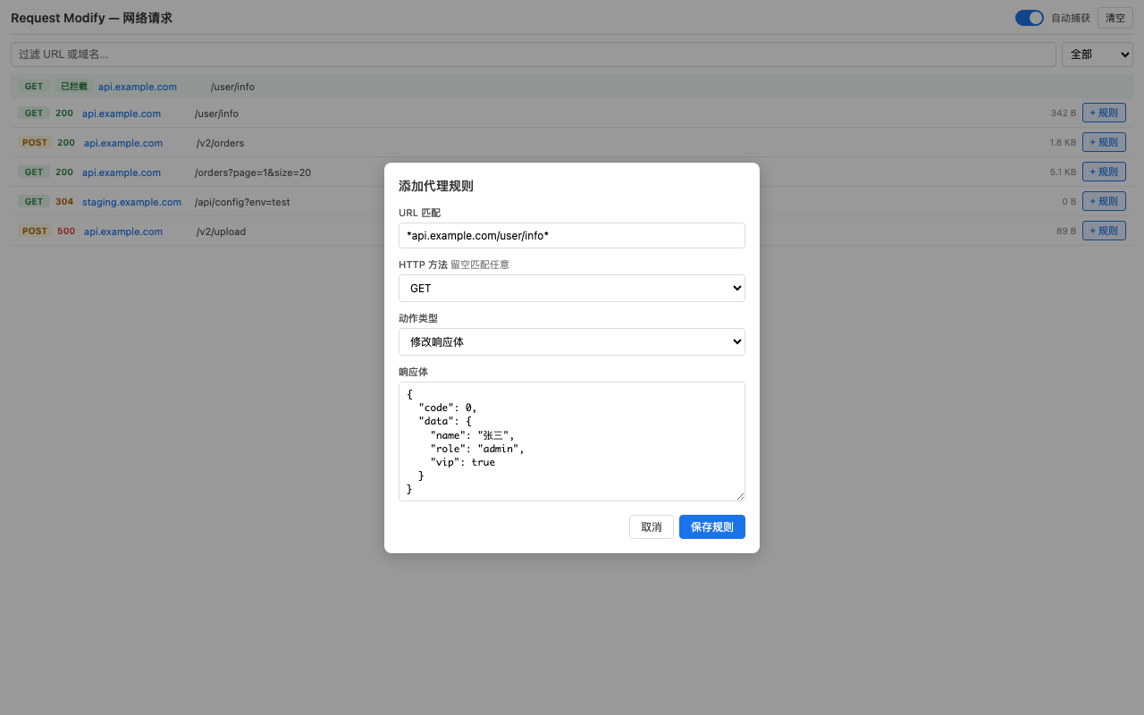This screenshot has width=1144, height=715.
Task: Click 保存规则 to save the rule
Action: (712, 527)
